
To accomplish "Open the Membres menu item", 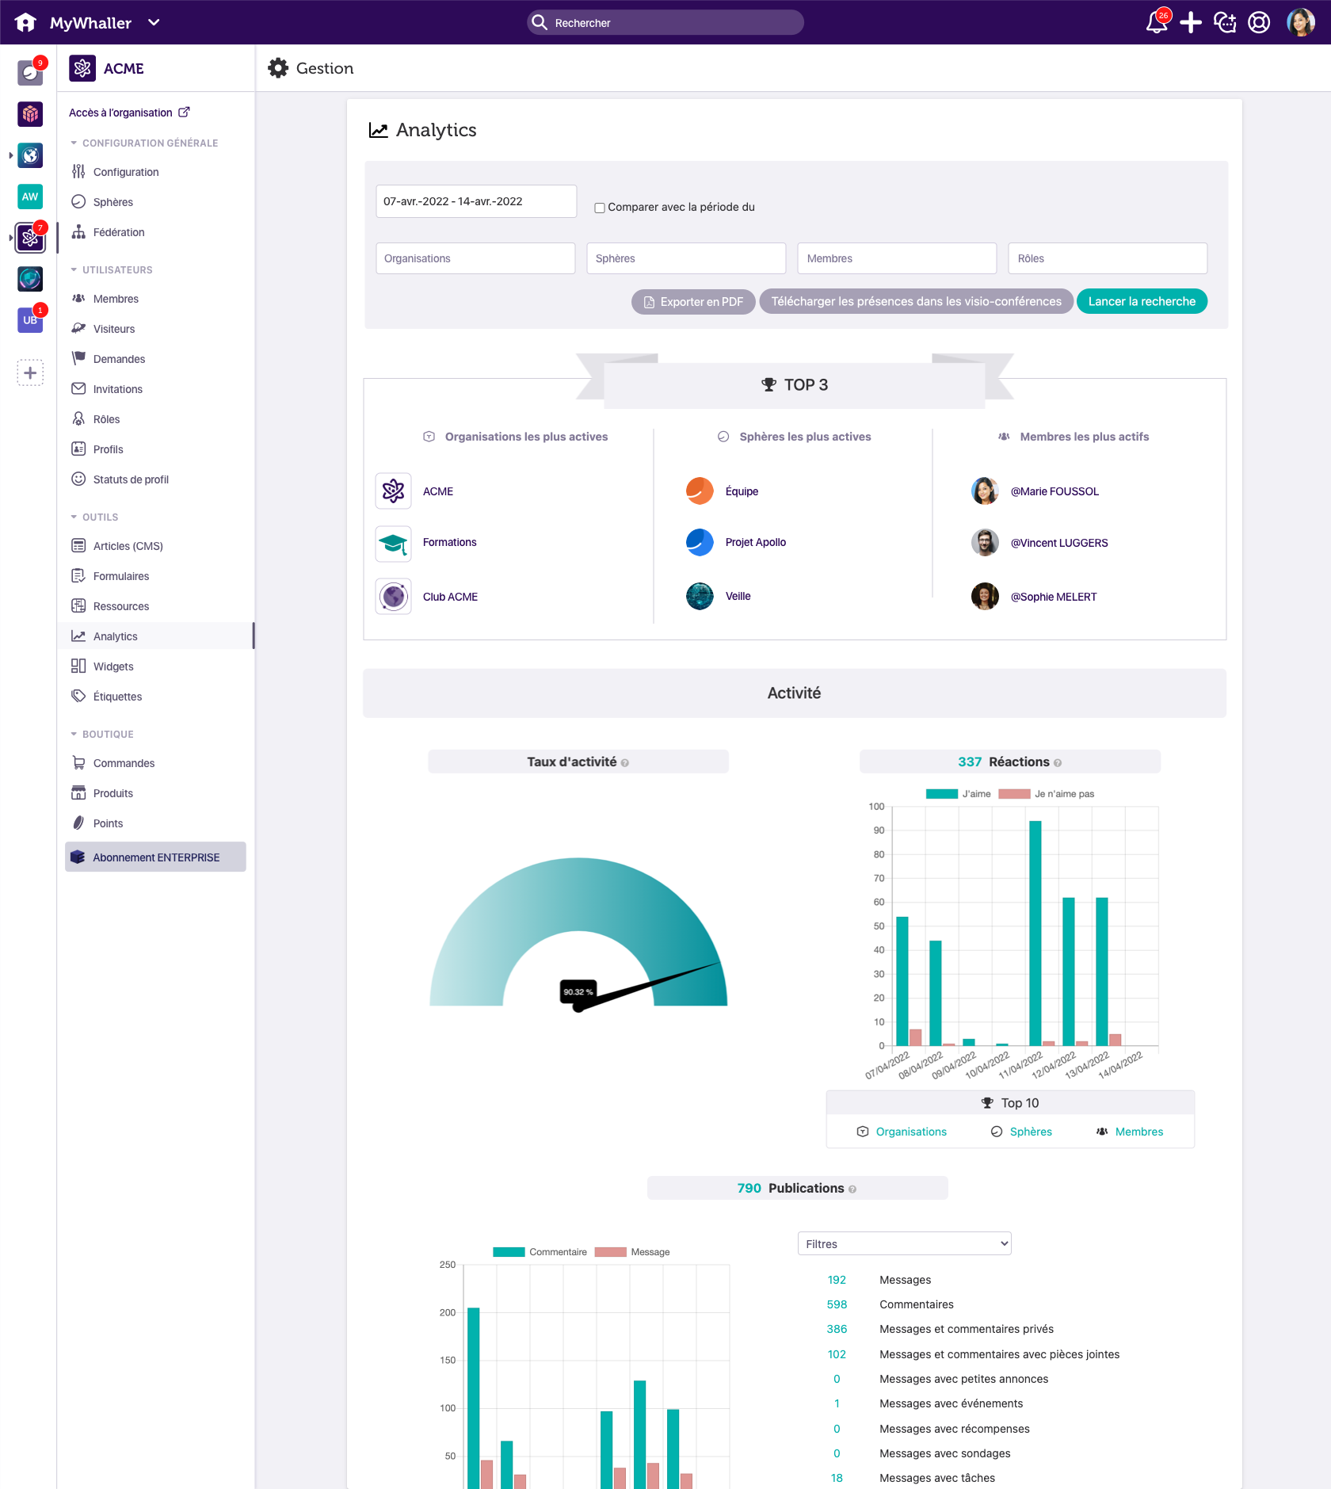I will pyautogui.click(x=116, y=299).
